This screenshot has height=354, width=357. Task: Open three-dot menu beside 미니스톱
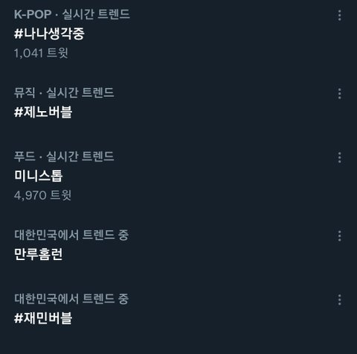click(339, 157)
